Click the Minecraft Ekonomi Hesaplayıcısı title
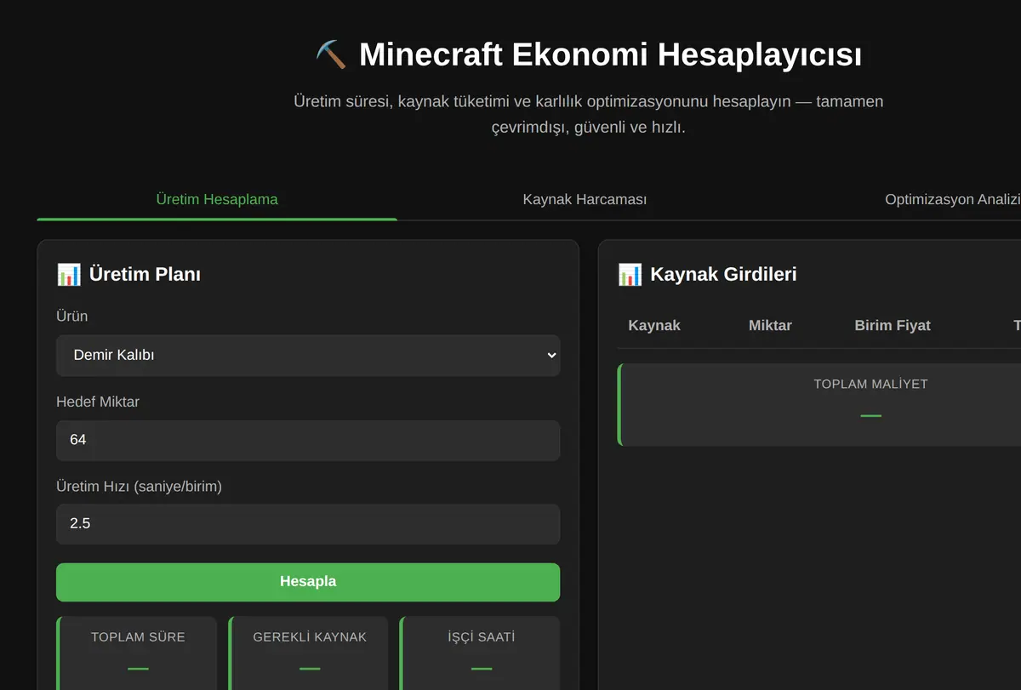Viewport: 1021px width, 690px height. (x=610, y=54)
